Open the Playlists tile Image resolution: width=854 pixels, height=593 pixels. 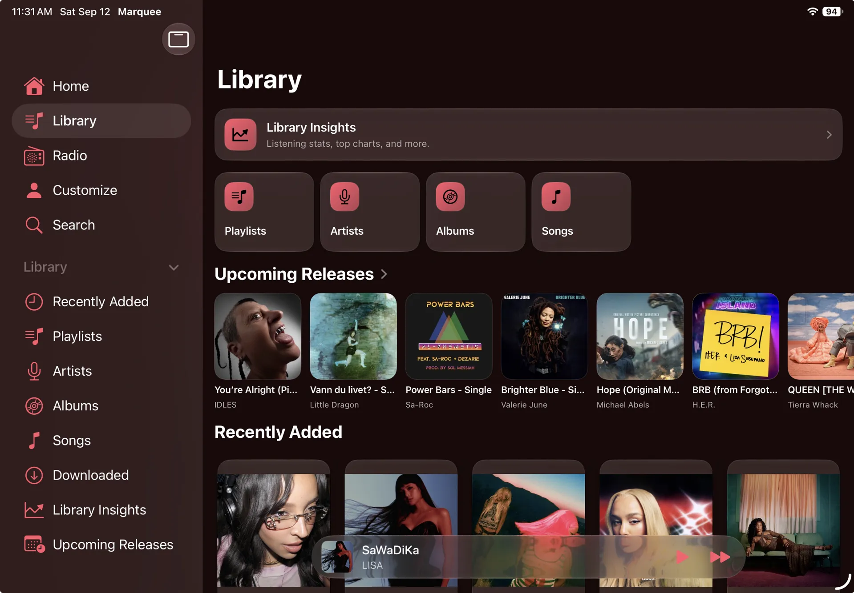pos(264,212)
